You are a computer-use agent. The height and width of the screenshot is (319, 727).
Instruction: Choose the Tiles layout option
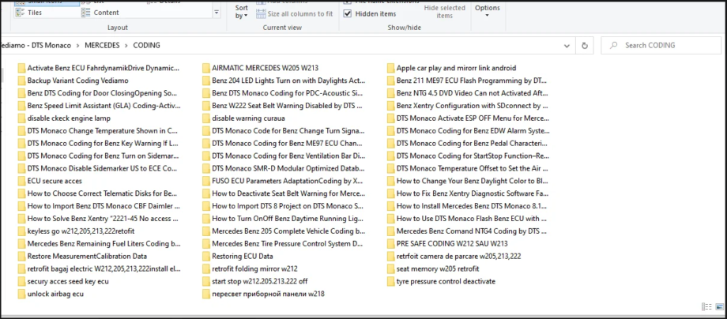(28, 13)
